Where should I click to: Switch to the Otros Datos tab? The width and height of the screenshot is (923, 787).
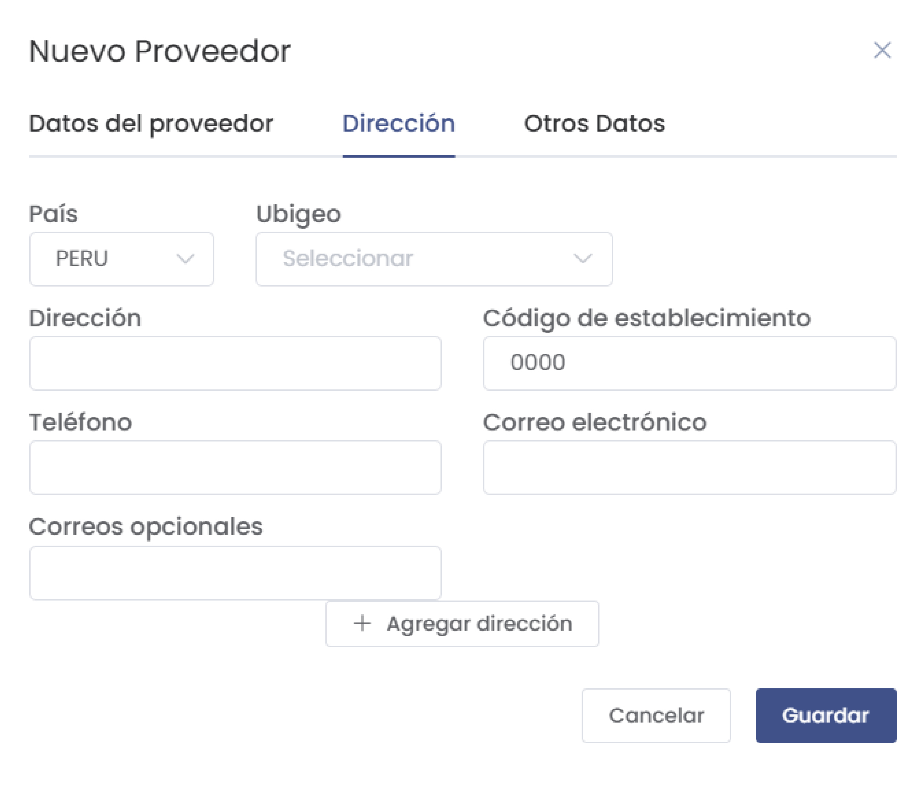tap(595, 123)
